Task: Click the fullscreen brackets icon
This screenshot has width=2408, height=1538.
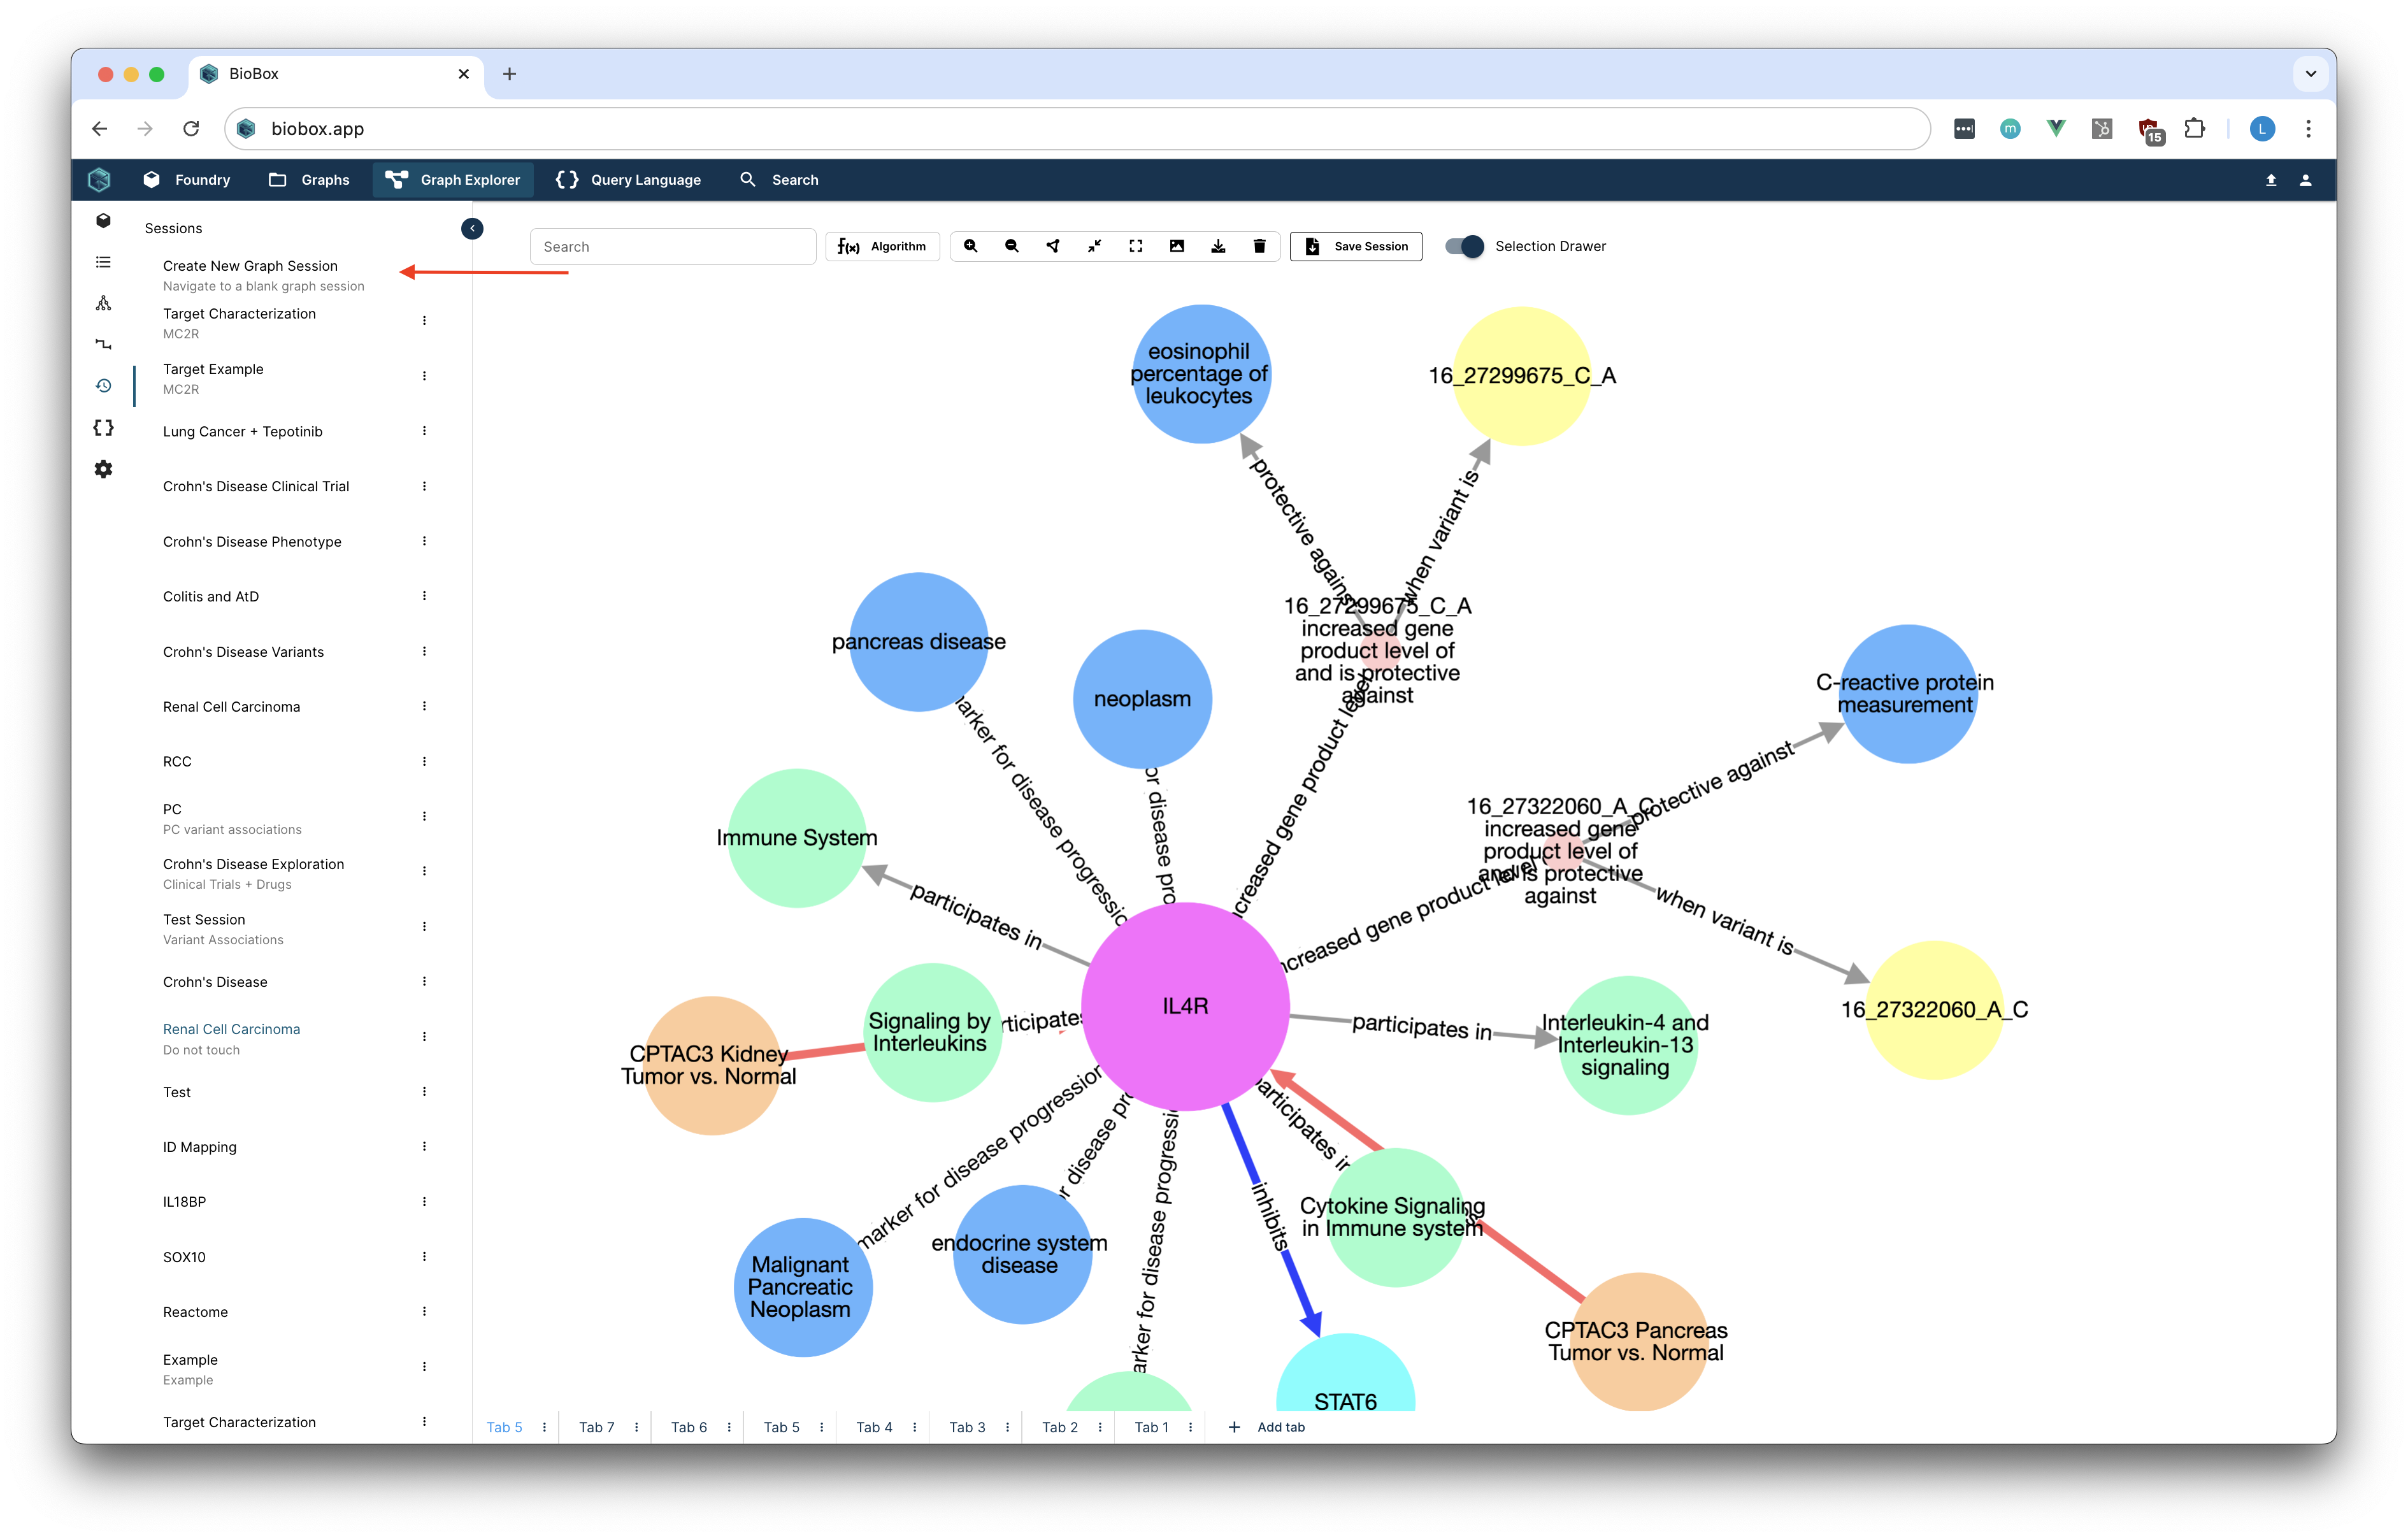Action: pyautogui.click(x=1135, y=246)
